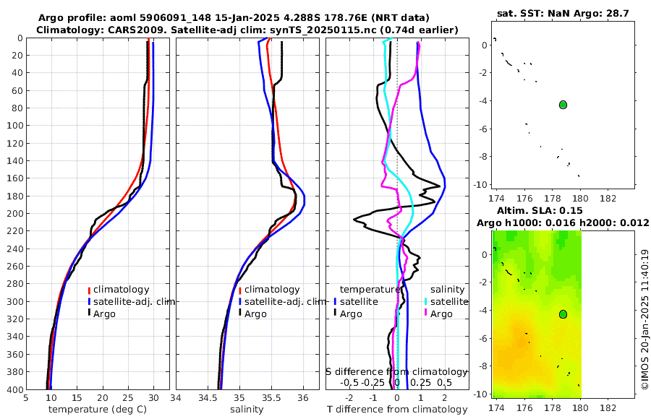Click the 'Altim. SLA: 0.15' heading
651x419 pixels.
point(540,210)
